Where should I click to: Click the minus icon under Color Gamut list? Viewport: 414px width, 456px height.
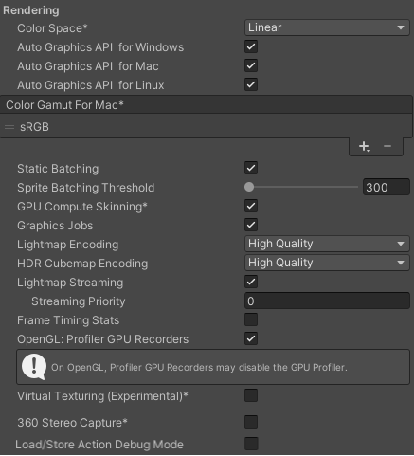point(387,146)
